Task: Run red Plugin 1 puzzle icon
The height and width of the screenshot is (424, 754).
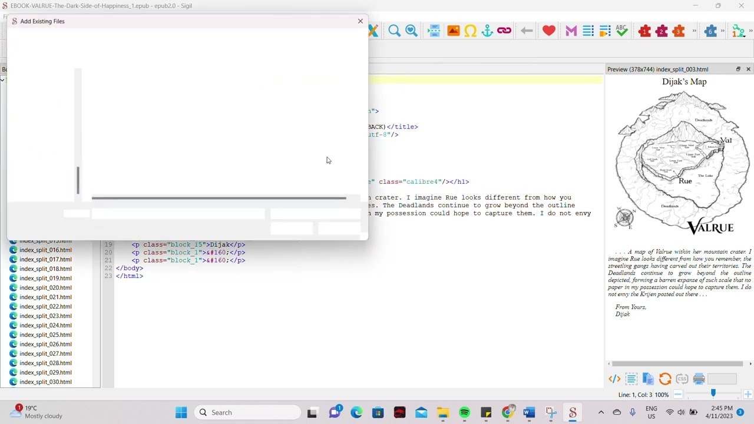Action: point(644,31)
